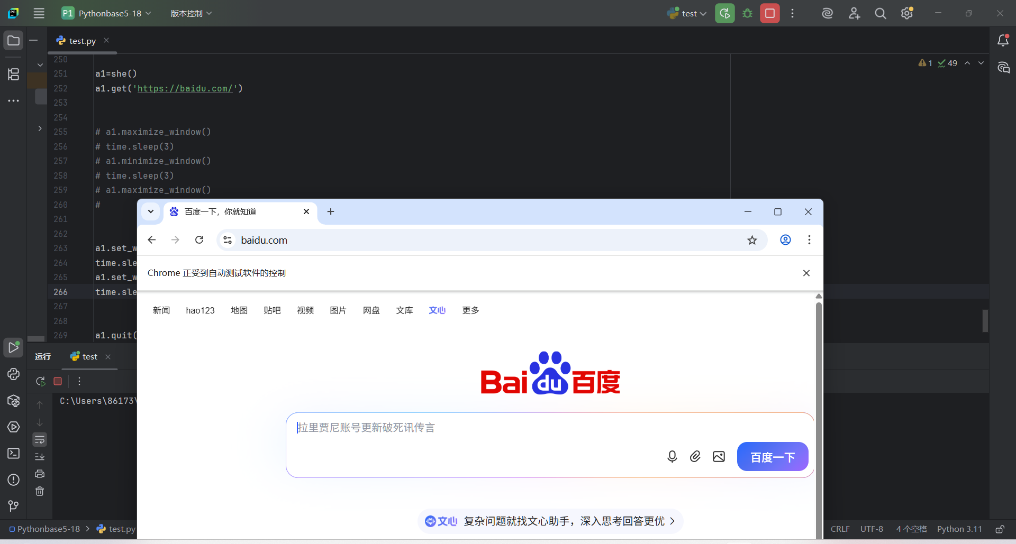Open Chrome profile avatar icon
This screenshot has width=1016, height=544.
(785, 240)
